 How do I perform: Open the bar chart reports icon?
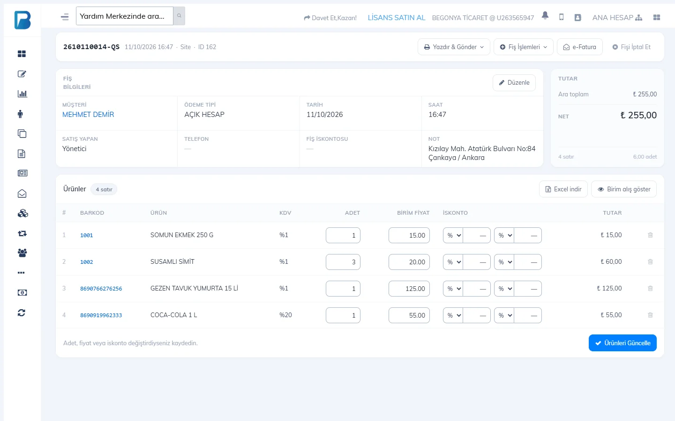coord(22,94)
